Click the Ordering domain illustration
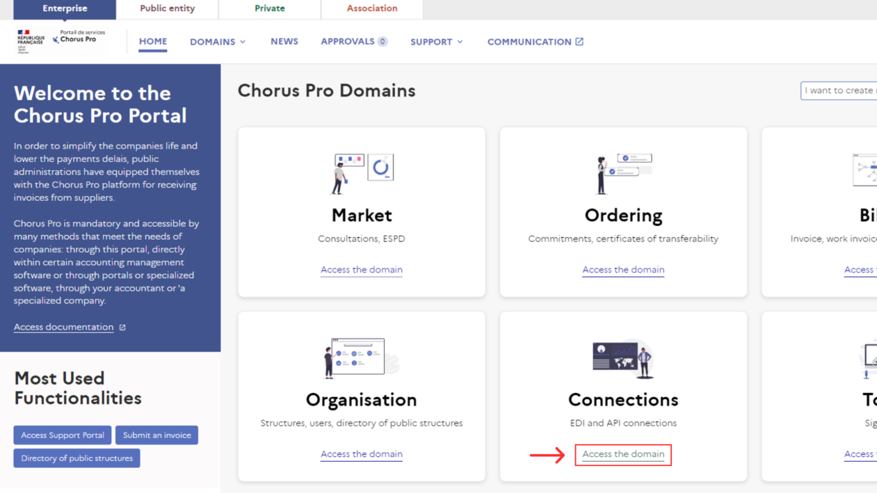 click(623, 173)
